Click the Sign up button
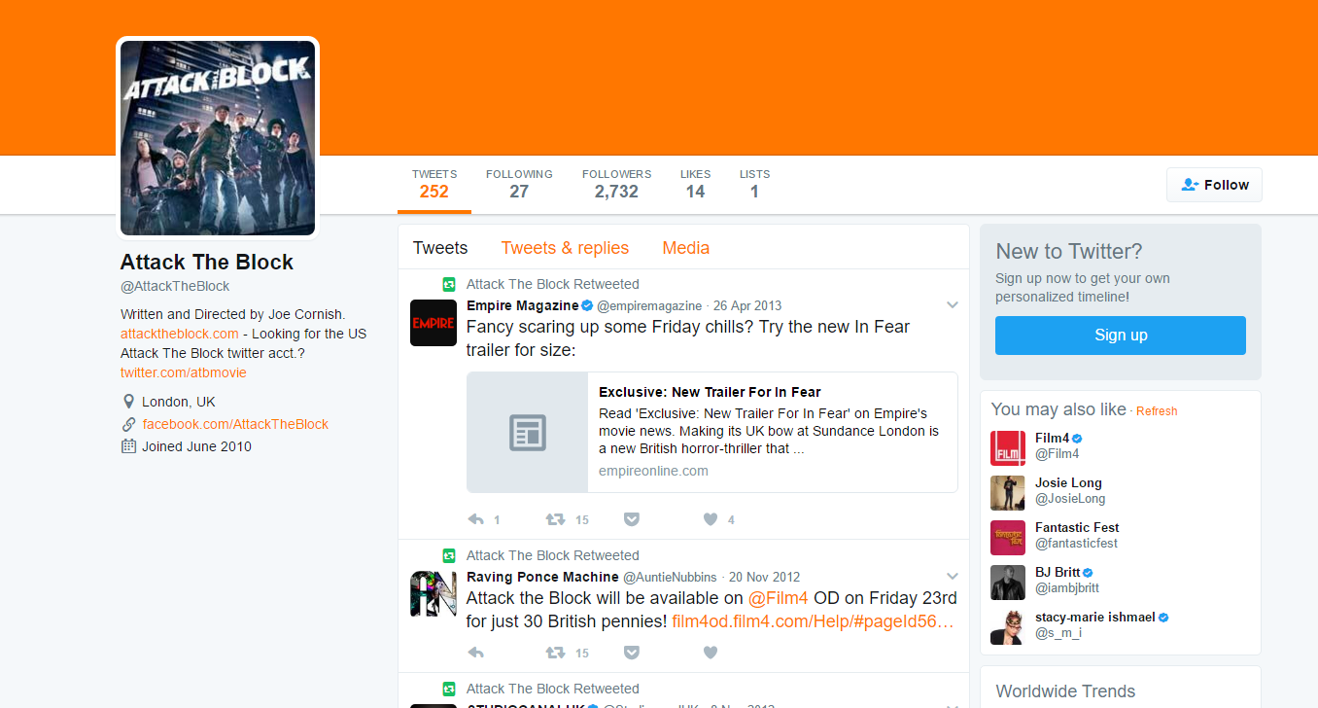 [1121, 336]
